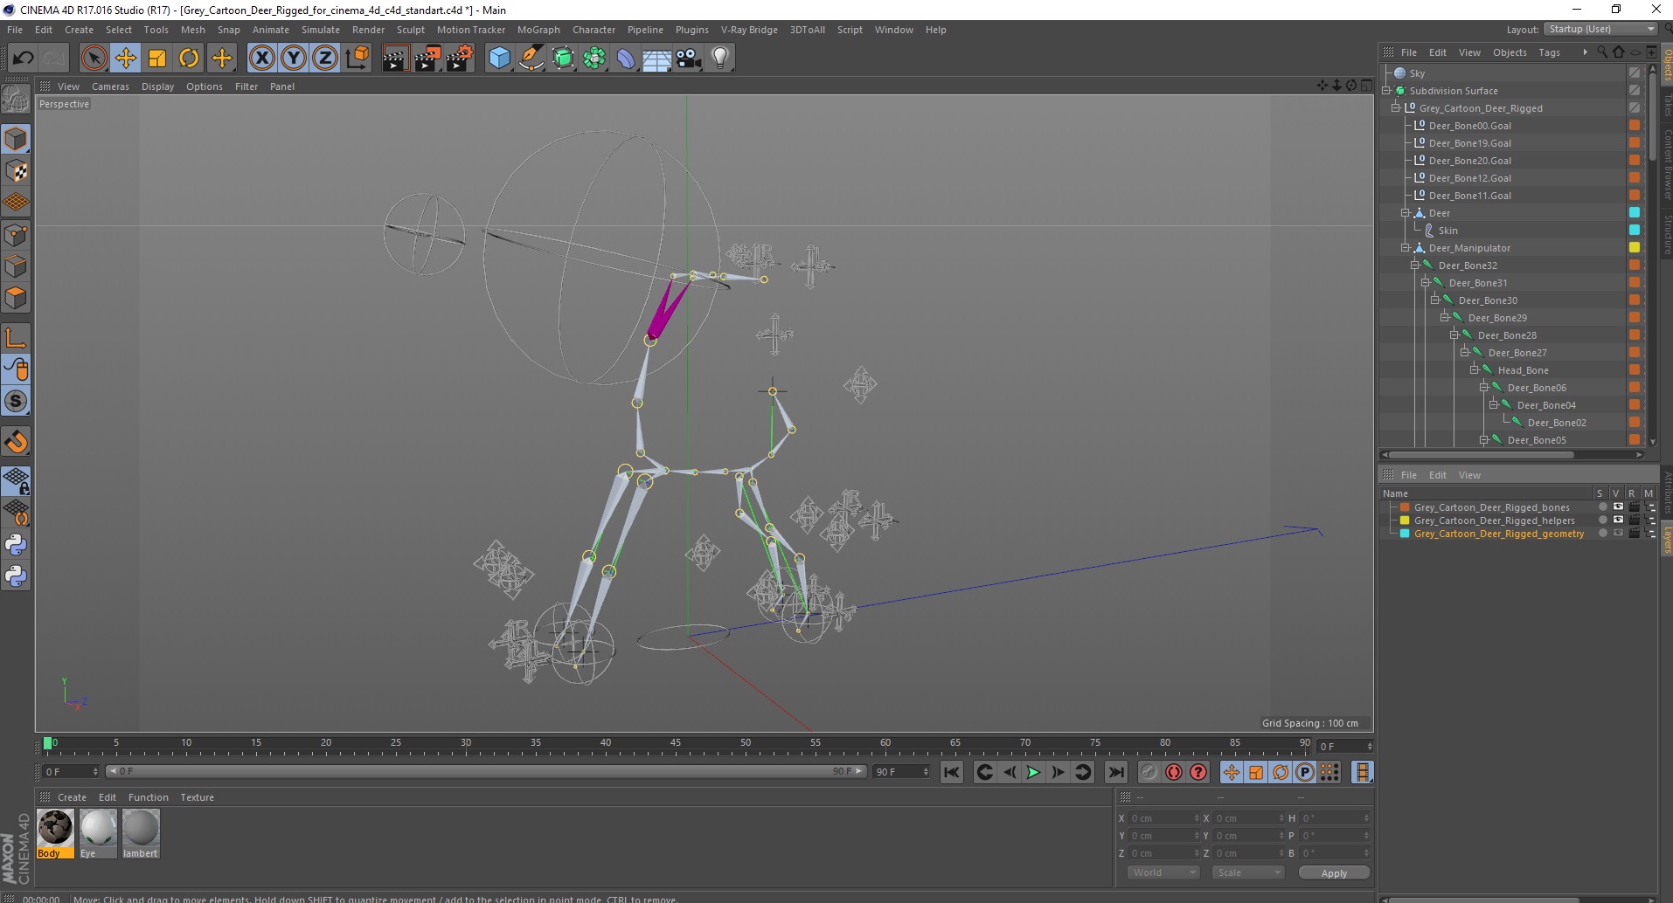The height and width of the screenshot is (903, 1673).
Task: Open the viewport Cameras menu
Action: [x=110, y=86]
